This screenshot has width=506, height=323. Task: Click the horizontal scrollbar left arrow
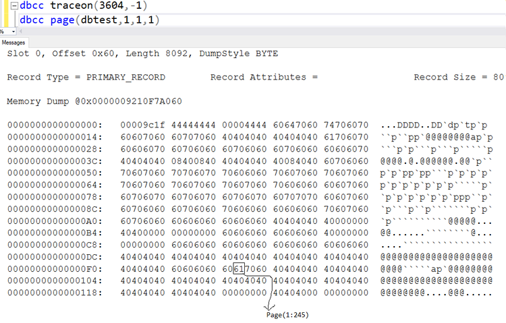click(21, 31)
